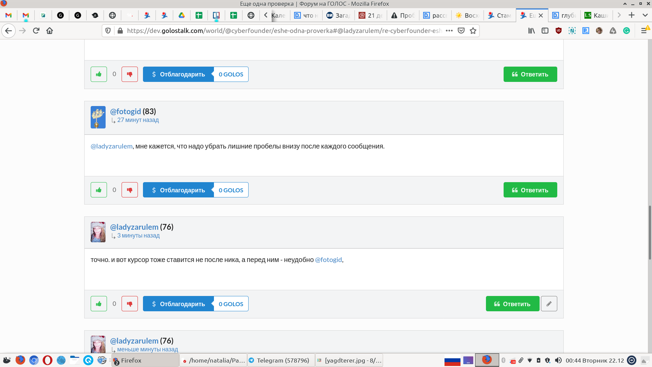The width and height of the screenshot is (652, 367).
Task: Save page to Pocket icon
Action: 461,31
